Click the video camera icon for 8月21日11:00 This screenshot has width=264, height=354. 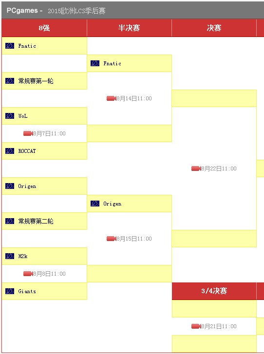(196, 326)
